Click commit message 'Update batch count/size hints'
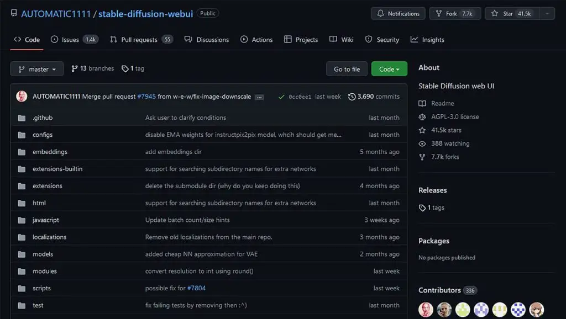This screenshot has width=566, height=319. pos(187,220)
